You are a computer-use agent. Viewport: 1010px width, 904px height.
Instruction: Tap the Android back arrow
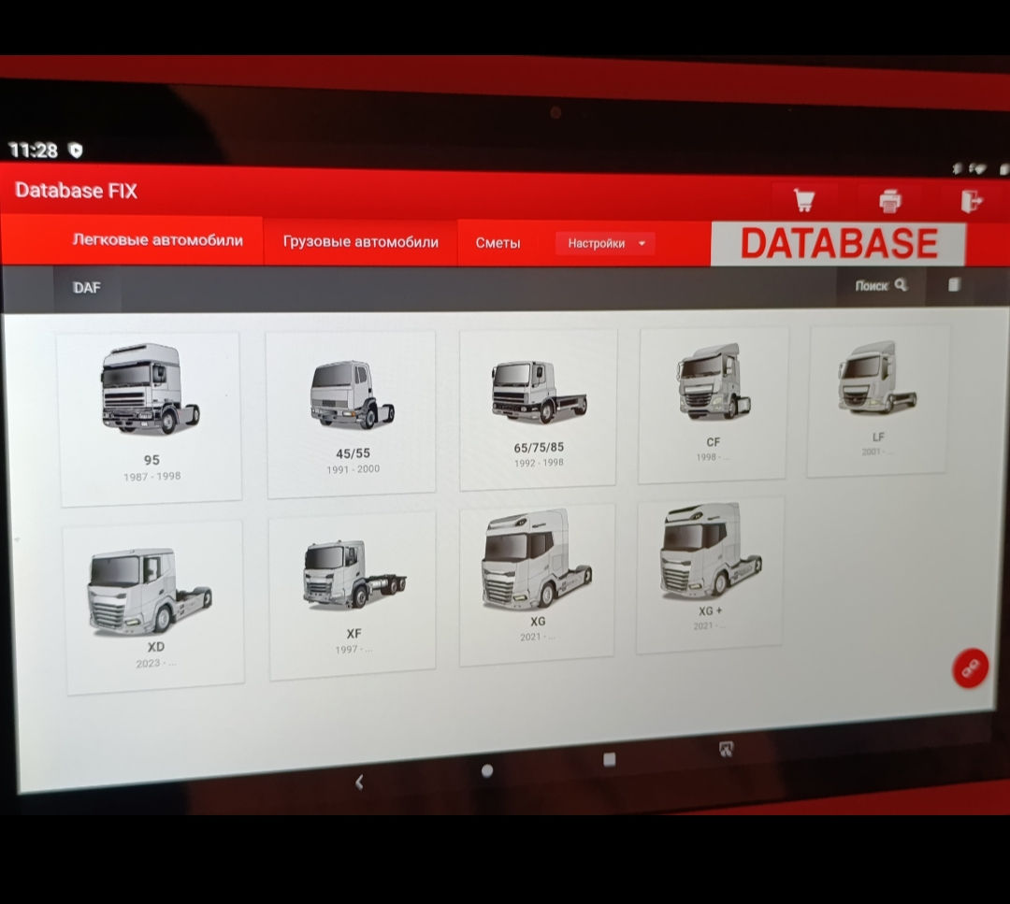359,782
